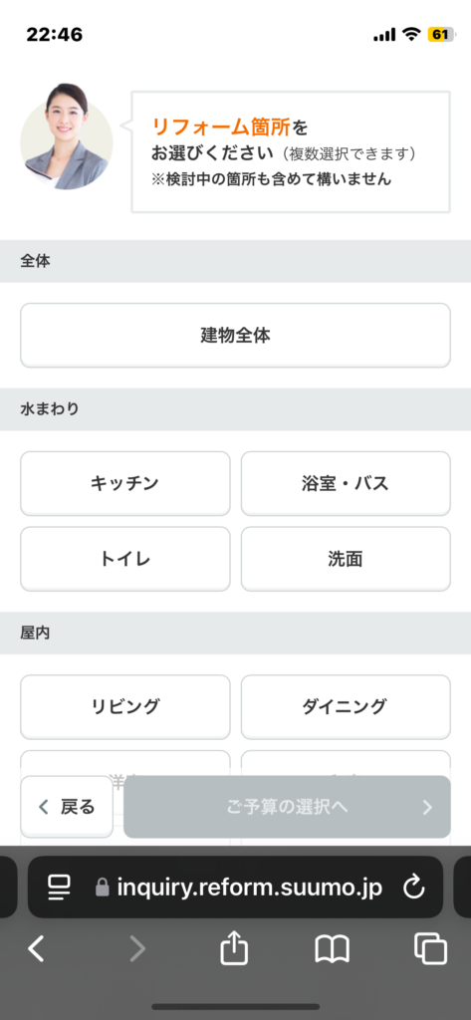This screenshot has height=1020, width=471.
Task: Tap the lock icon in address bar
Action: click(x=103, y=887)
